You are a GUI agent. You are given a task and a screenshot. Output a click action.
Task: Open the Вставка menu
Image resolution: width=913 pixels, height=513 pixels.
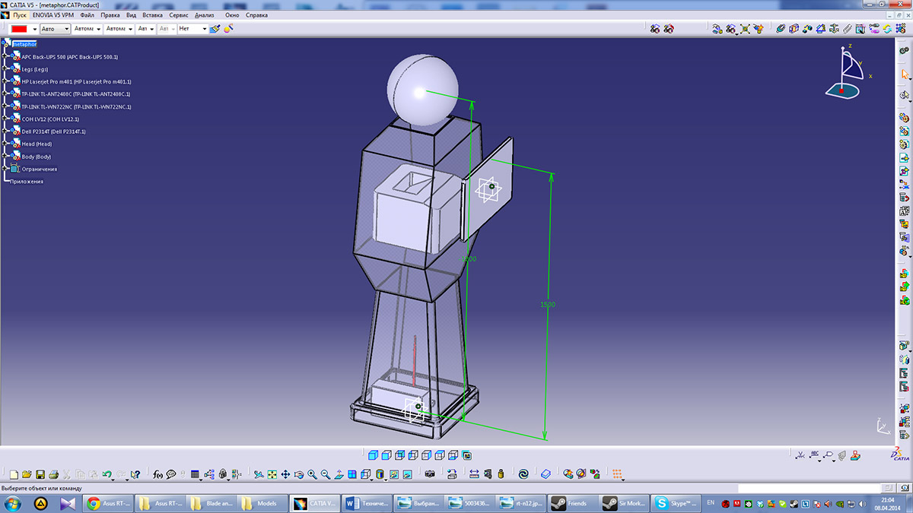pos(152,15)
